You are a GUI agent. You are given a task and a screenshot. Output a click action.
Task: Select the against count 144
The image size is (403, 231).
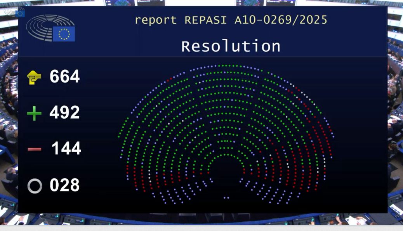coord(66,149)
